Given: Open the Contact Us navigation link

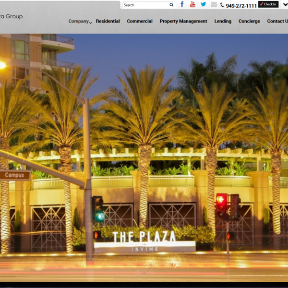Looking at the screenshot, I should pos(277,21).
